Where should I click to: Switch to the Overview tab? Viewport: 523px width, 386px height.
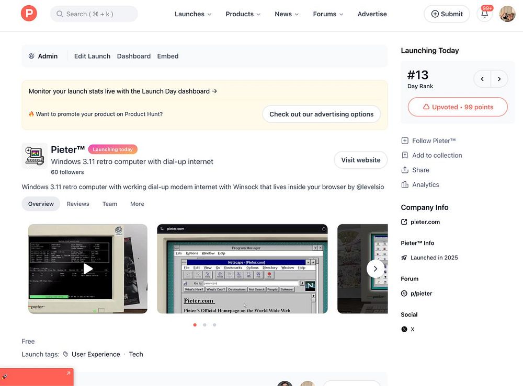pos(41,204)
